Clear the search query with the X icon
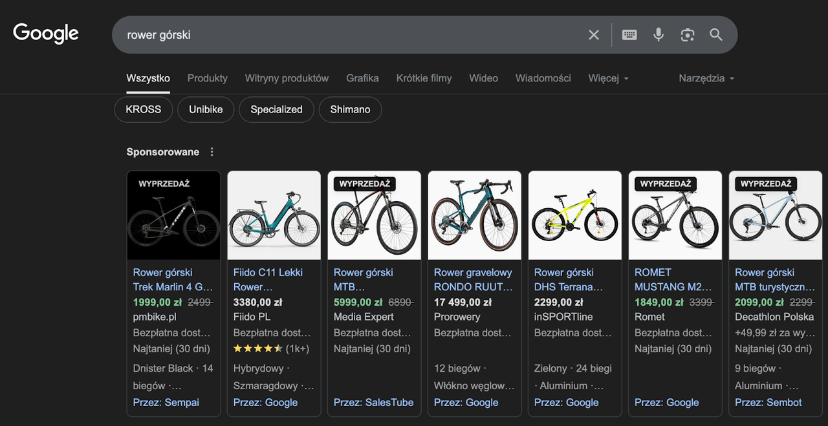828x426 pixels. click(593, 35)
